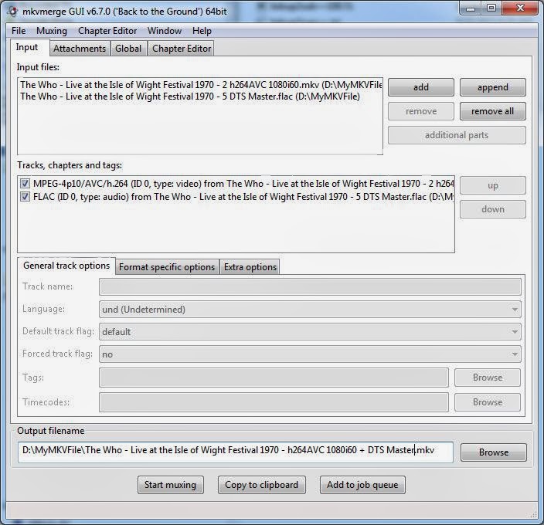544x525 pixels.
Task: Maximize the mkvmerge GUI window
Action: [491, 8]
